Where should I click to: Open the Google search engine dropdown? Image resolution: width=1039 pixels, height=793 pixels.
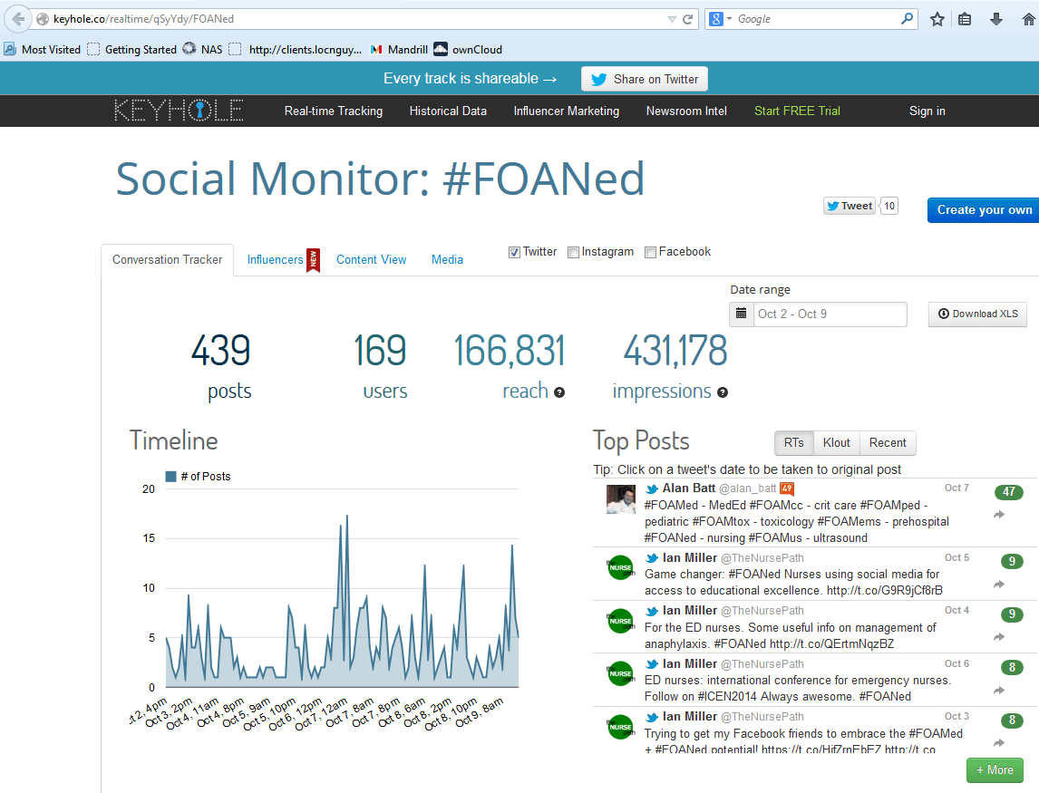click(718, 19)
